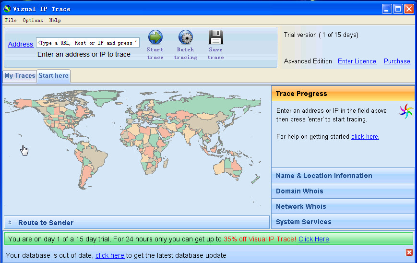
Task: Expand the Route to Sender chevron
Action: click(10, 223)
